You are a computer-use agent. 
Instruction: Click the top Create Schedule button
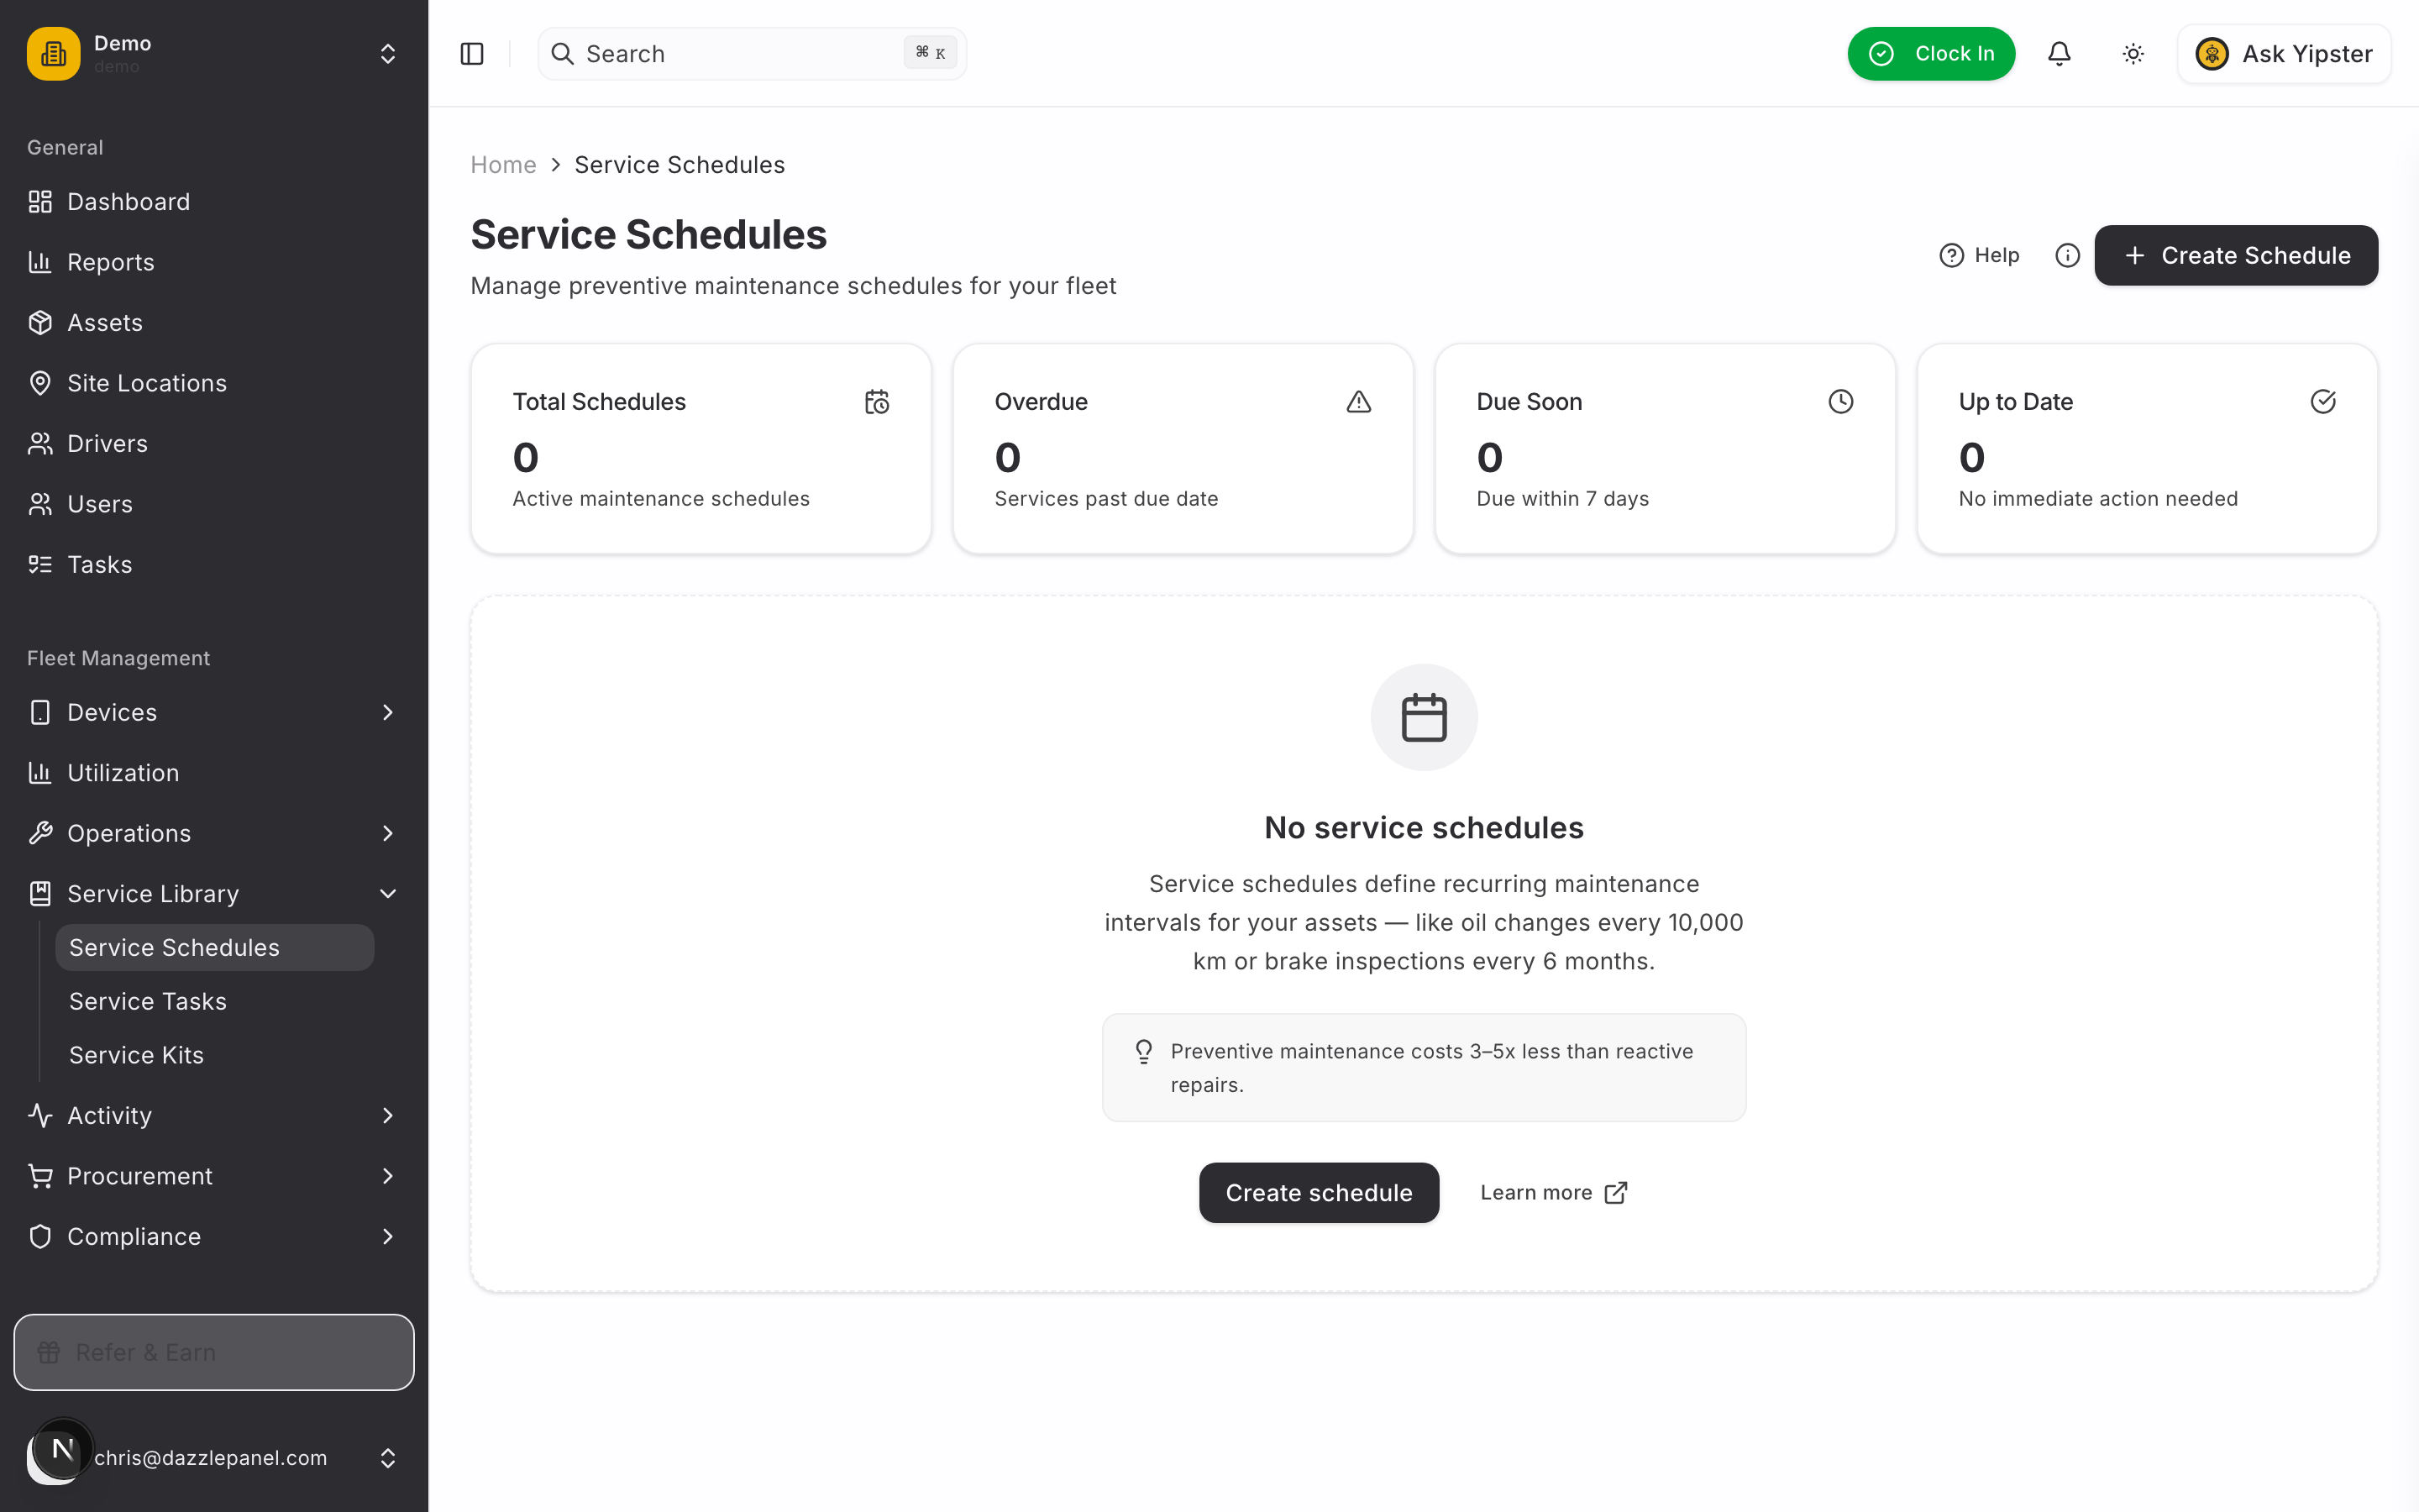coord(2236,256)
